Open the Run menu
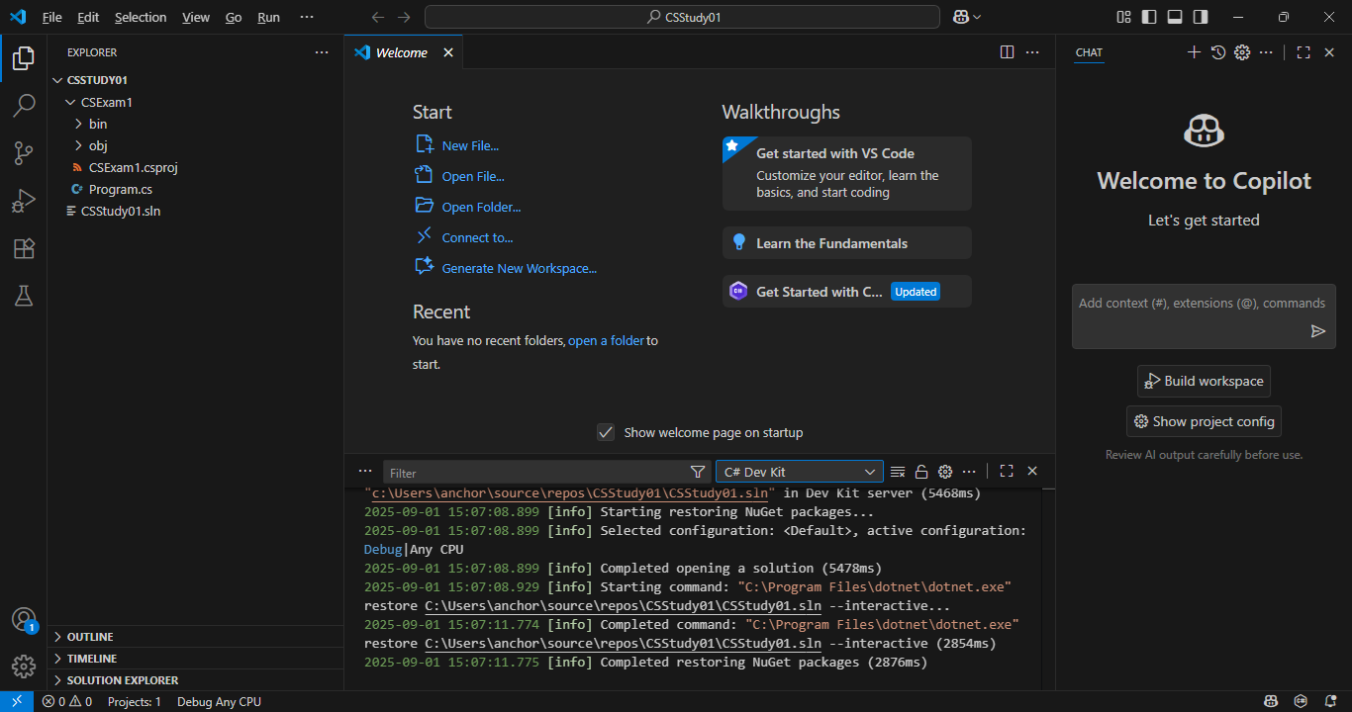The image size is (1352, 712). [268, 17]
